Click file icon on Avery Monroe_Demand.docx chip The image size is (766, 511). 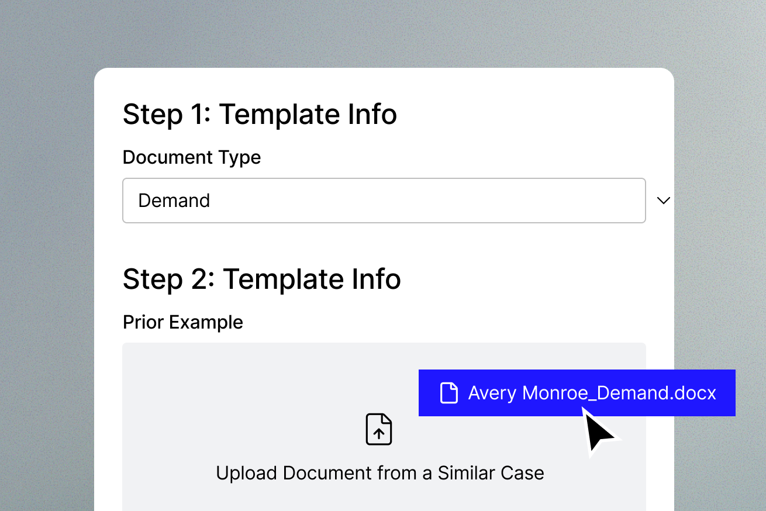click(x=448, y=393)
